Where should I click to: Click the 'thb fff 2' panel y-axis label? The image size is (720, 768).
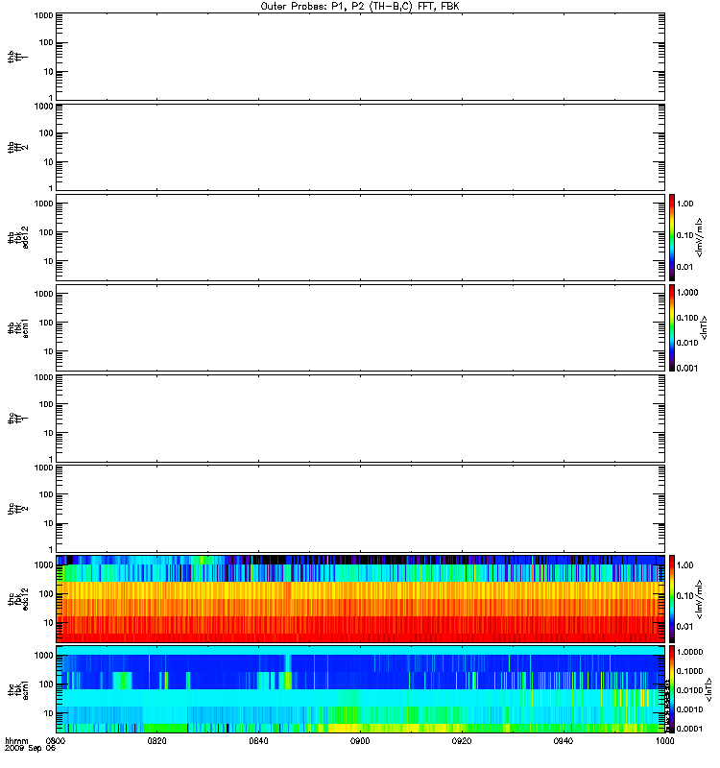[17, 147]
